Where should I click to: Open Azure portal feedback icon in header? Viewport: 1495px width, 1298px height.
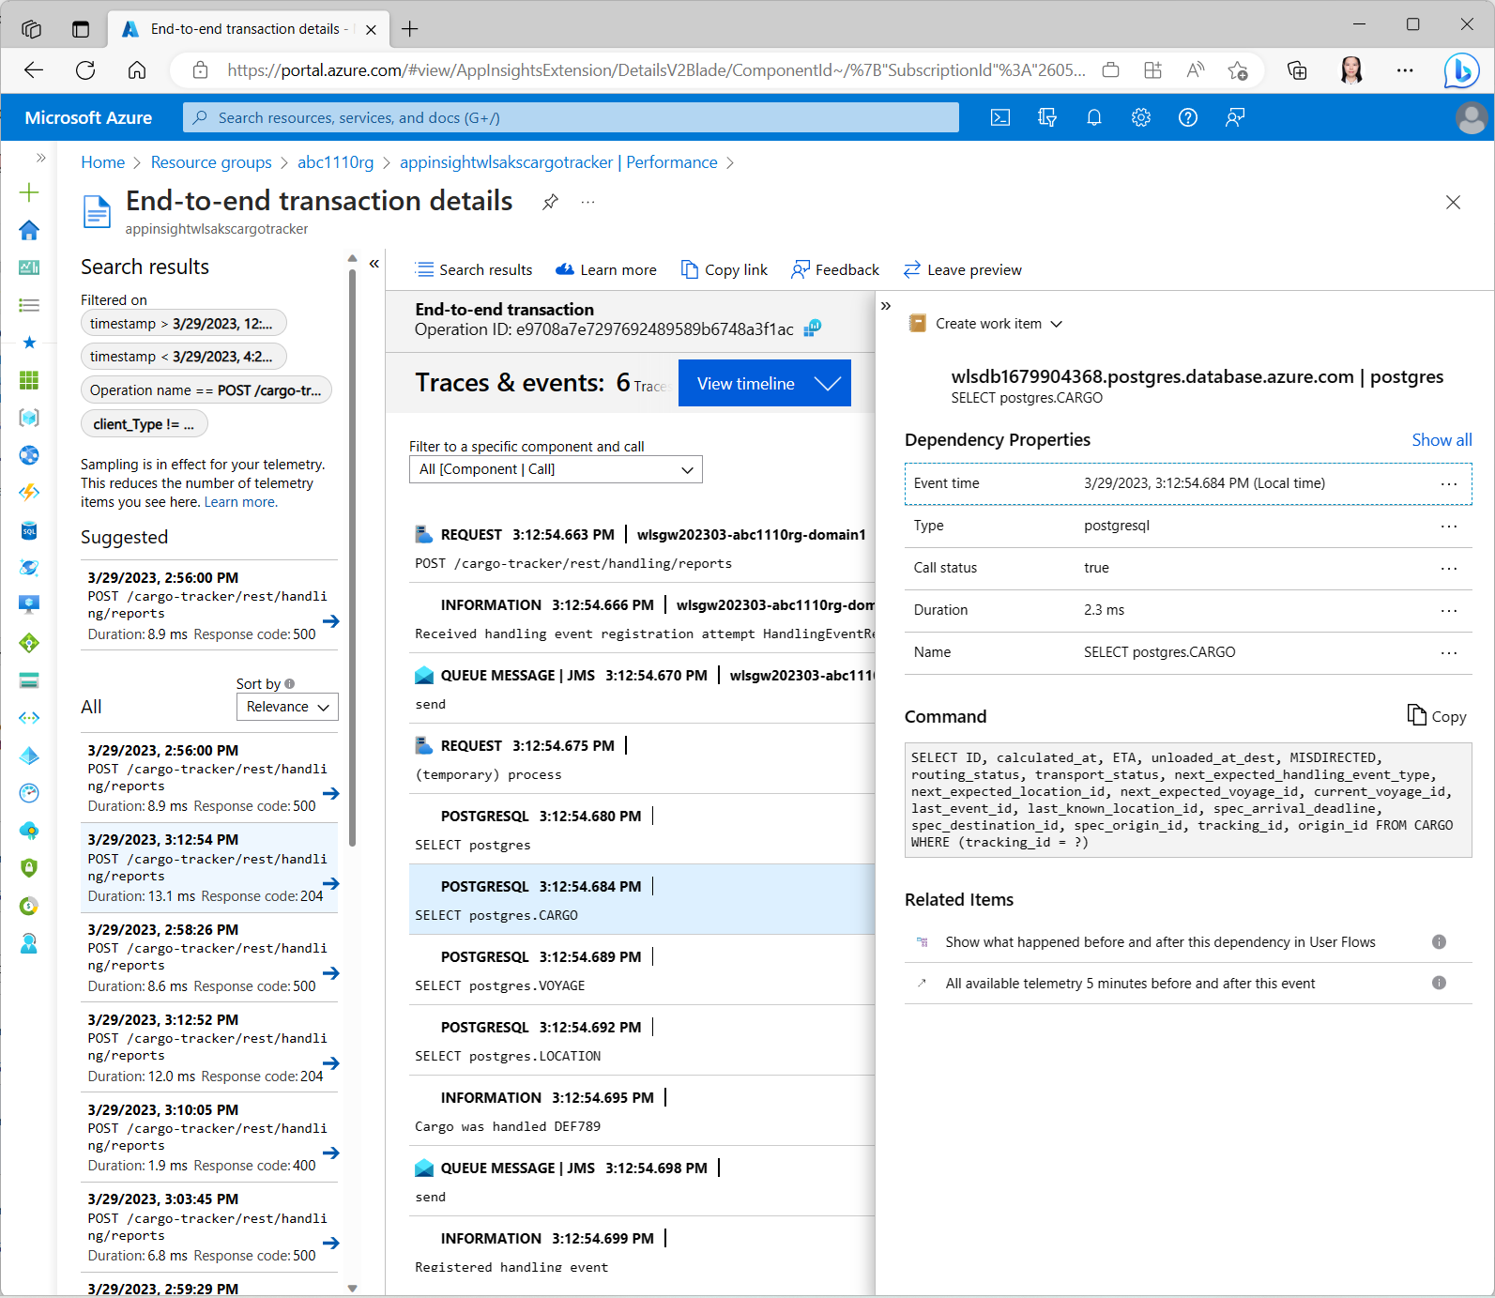tap(1235, 117)
